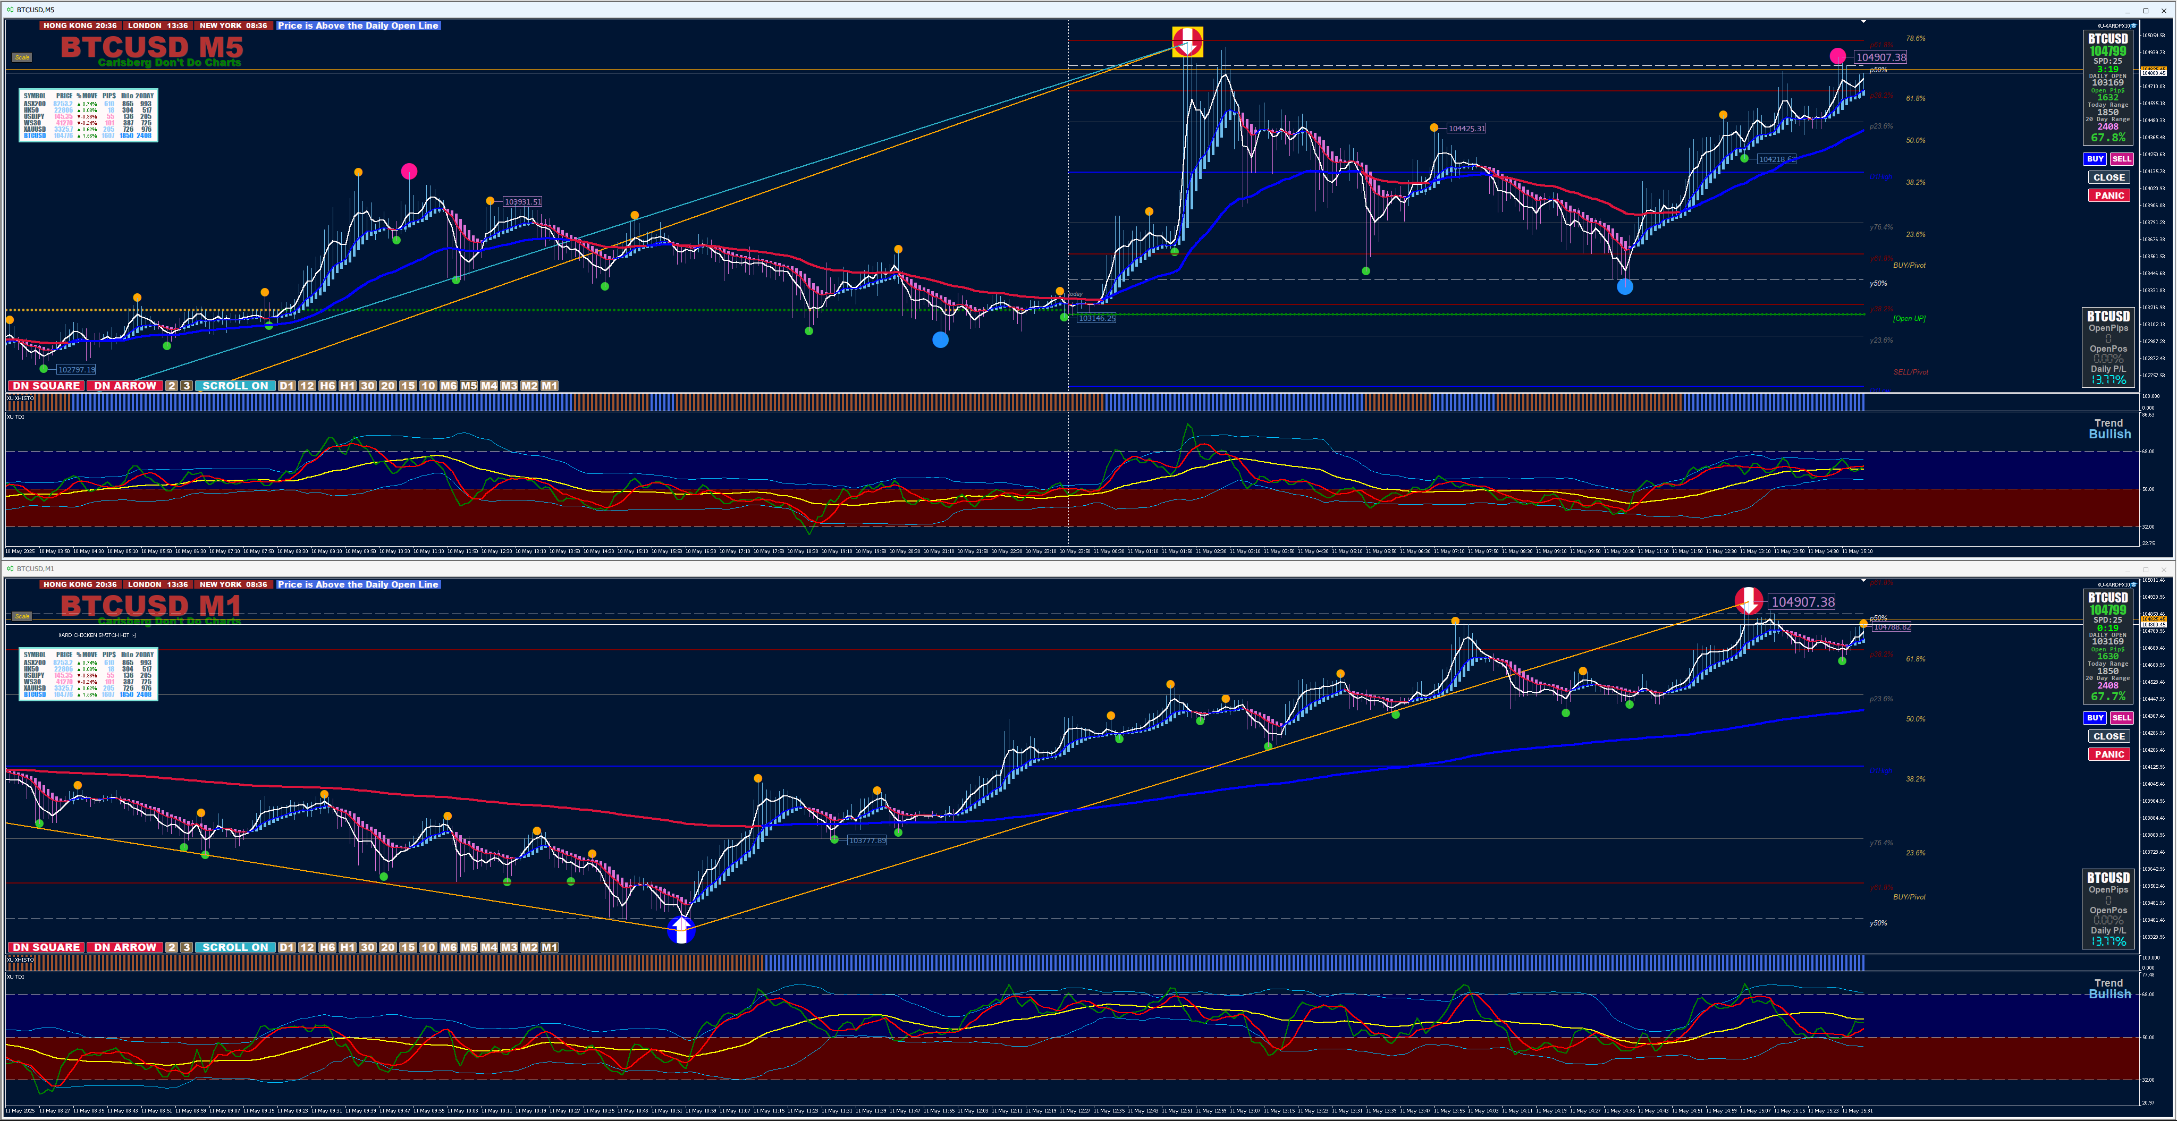2177x1121 pixels.
Task: Switch M1 chart to D1 timeframe
Action: (x=286, y=948)
